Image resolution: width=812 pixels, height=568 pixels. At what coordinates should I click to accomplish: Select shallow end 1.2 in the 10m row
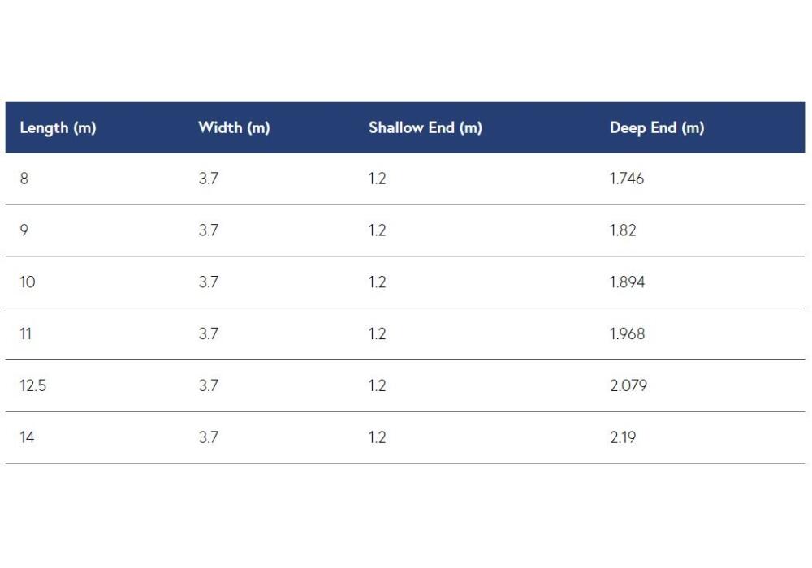pos(377,282)
